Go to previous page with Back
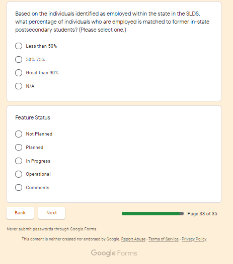 [x=20, y=213]
